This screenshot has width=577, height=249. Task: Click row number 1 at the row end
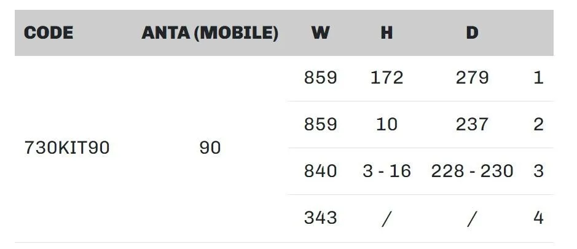[x=538, y=78]
